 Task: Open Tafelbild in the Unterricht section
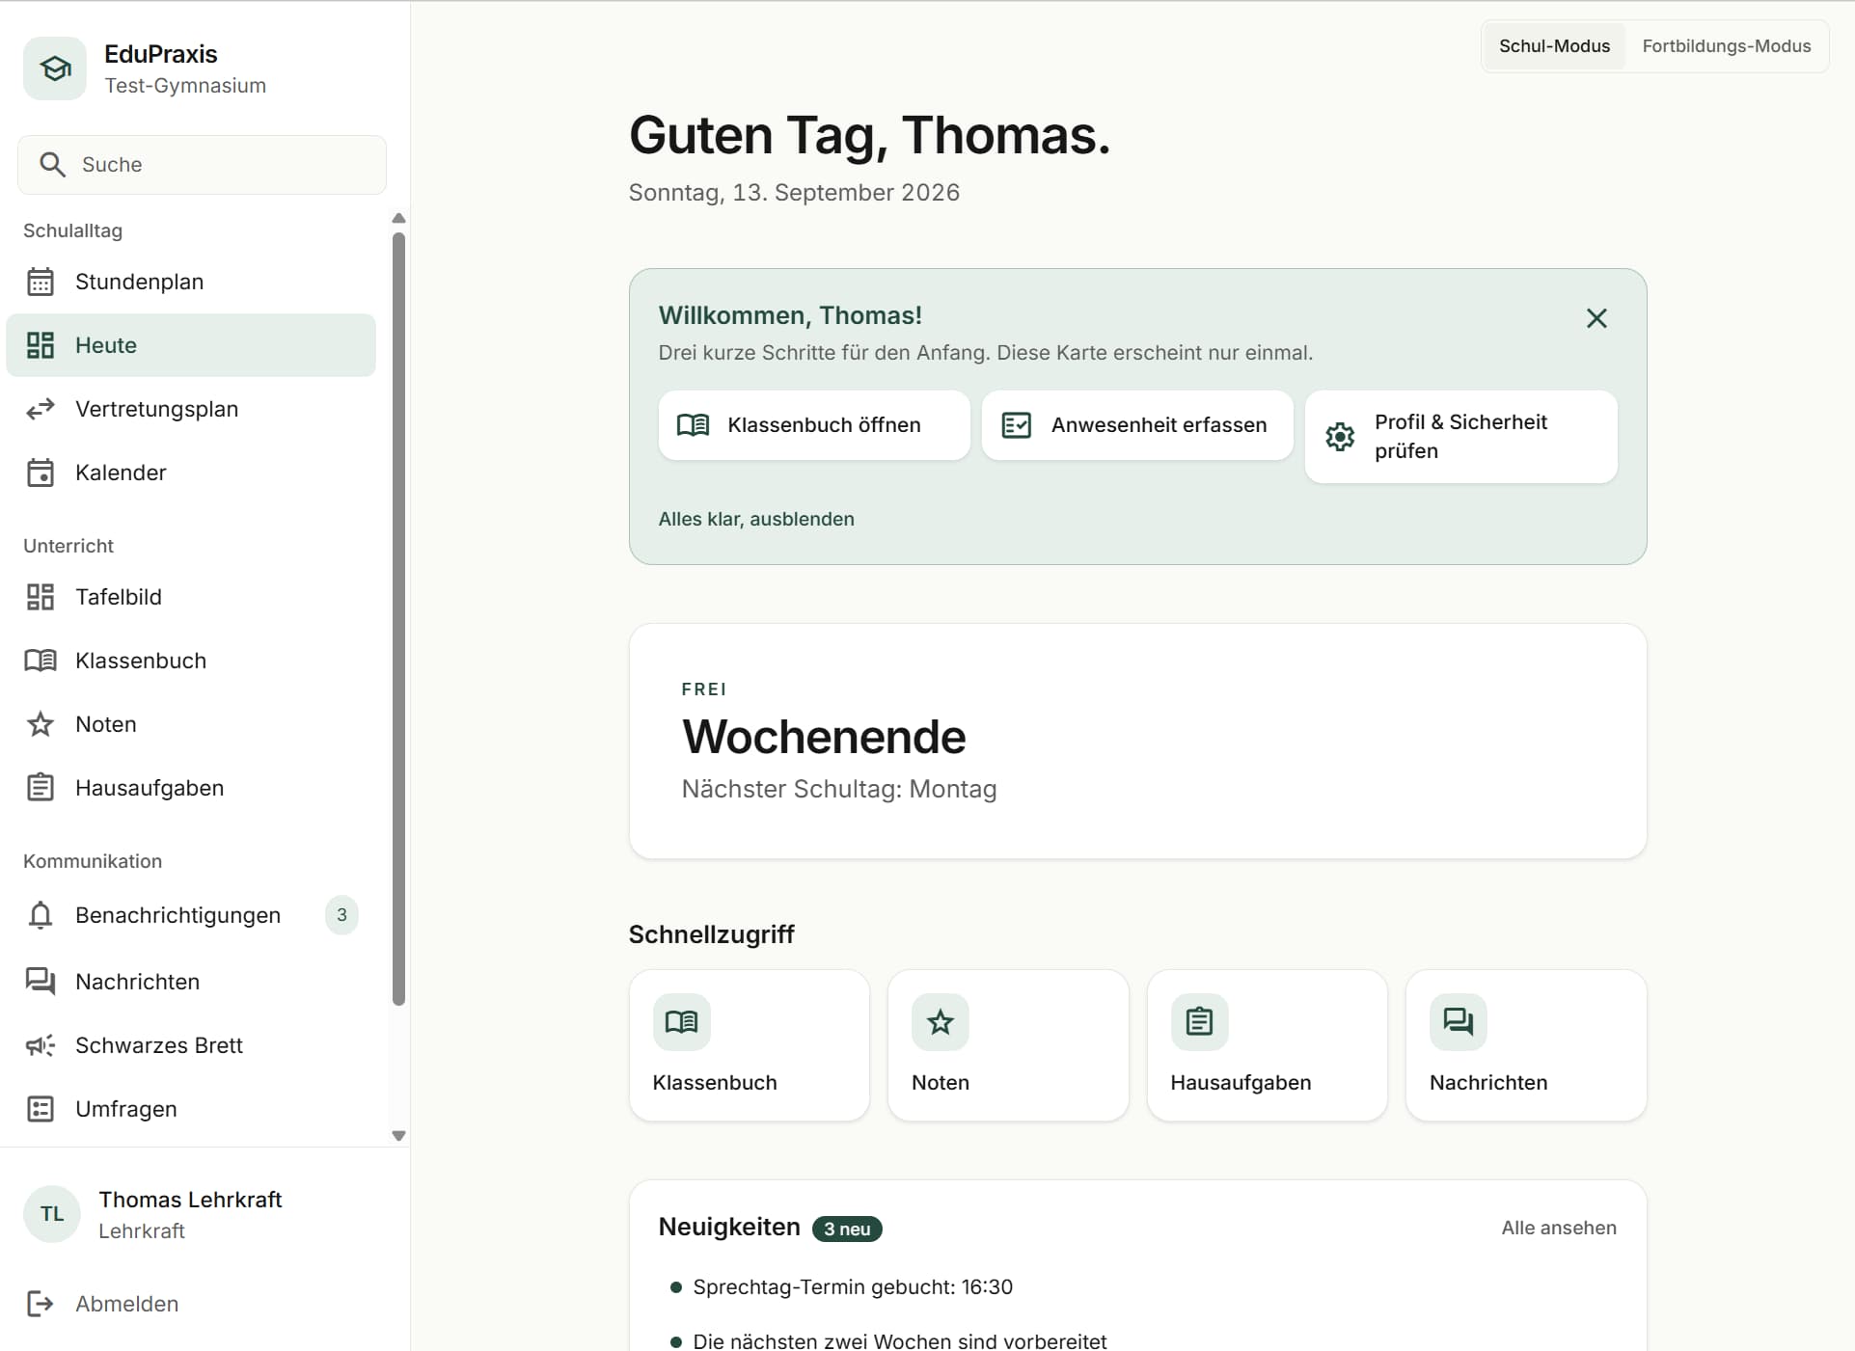coord(191,597)
